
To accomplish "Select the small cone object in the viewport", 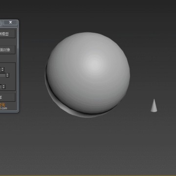I will [154, 106].
